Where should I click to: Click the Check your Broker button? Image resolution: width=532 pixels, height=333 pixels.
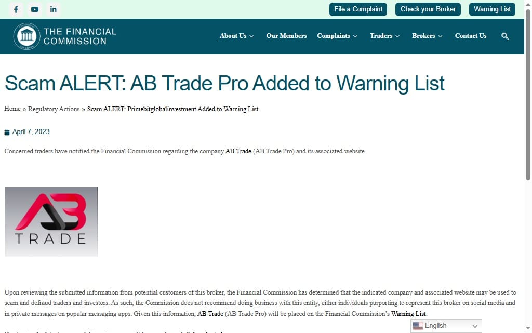(x=428, y=9)
